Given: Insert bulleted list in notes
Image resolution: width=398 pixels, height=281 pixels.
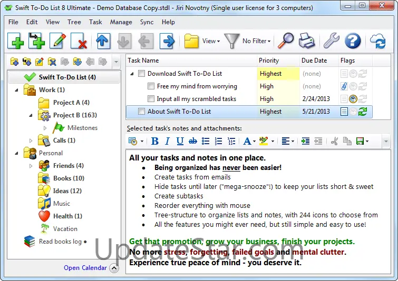Looking at the screenshot, I should point(206,141).
